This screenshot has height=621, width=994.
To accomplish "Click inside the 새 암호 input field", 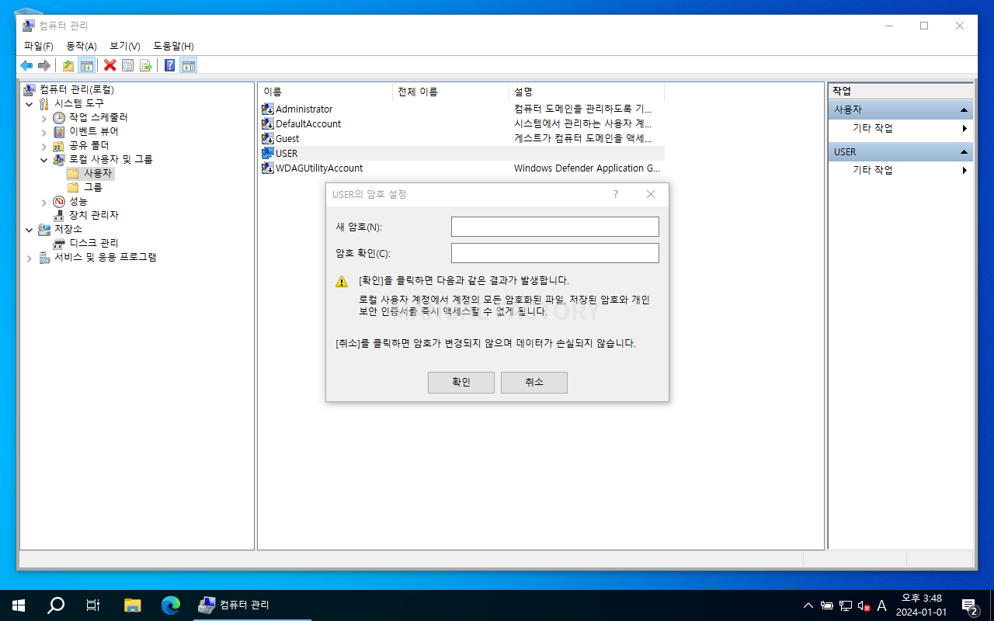I will [x=554, y=226].
